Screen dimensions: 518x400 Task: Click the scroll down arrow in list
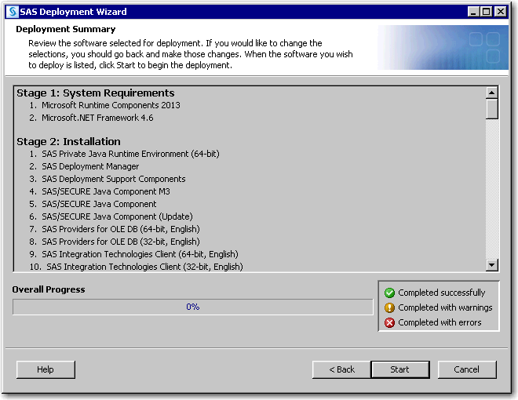[492, 265]
